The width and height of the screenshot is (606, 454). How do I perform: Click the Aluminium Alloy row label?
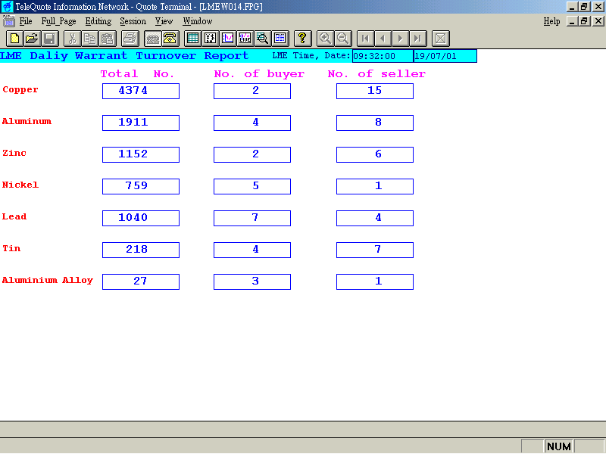[48, 280]
